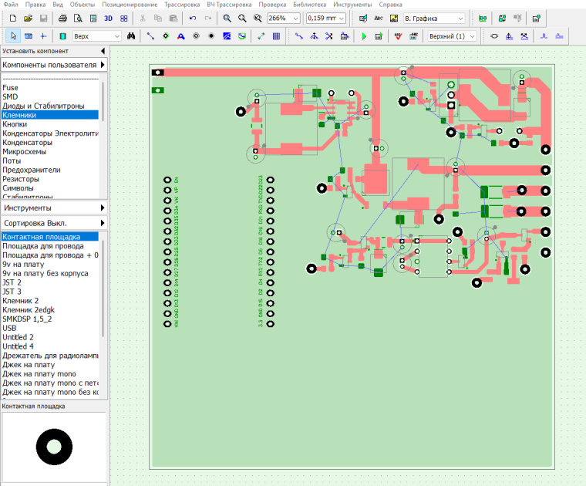This screenshot has height=486, width=586.
Task: Click the zoom out magnifier
Action: (x=242, y=18)
